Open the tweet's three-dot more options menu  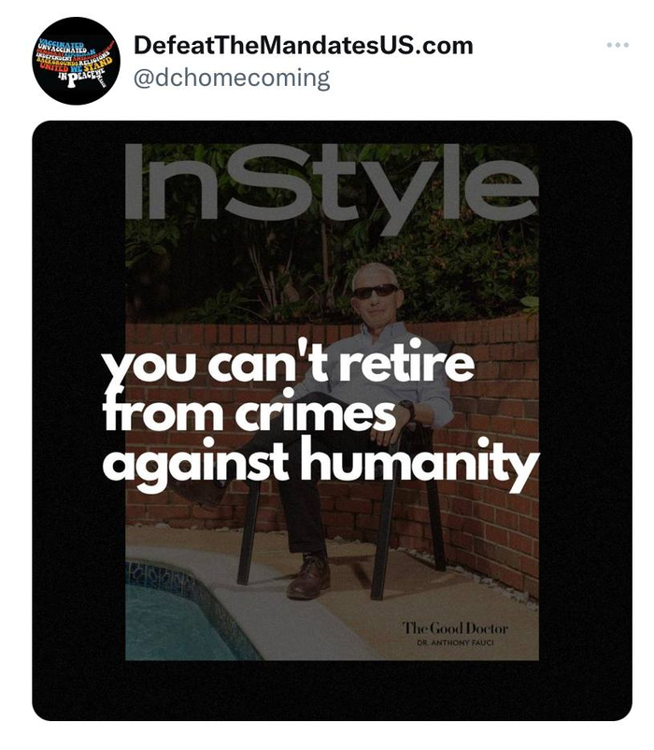pyautogui.click(x=618, y=45)
